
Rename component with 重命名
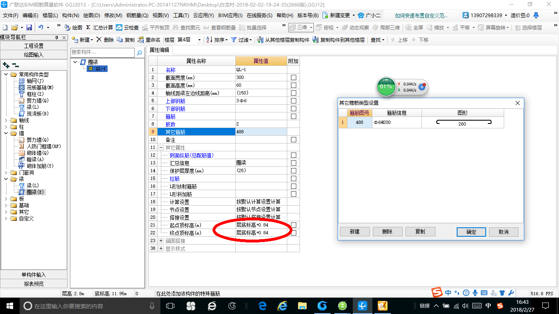[x=149, y=40]
